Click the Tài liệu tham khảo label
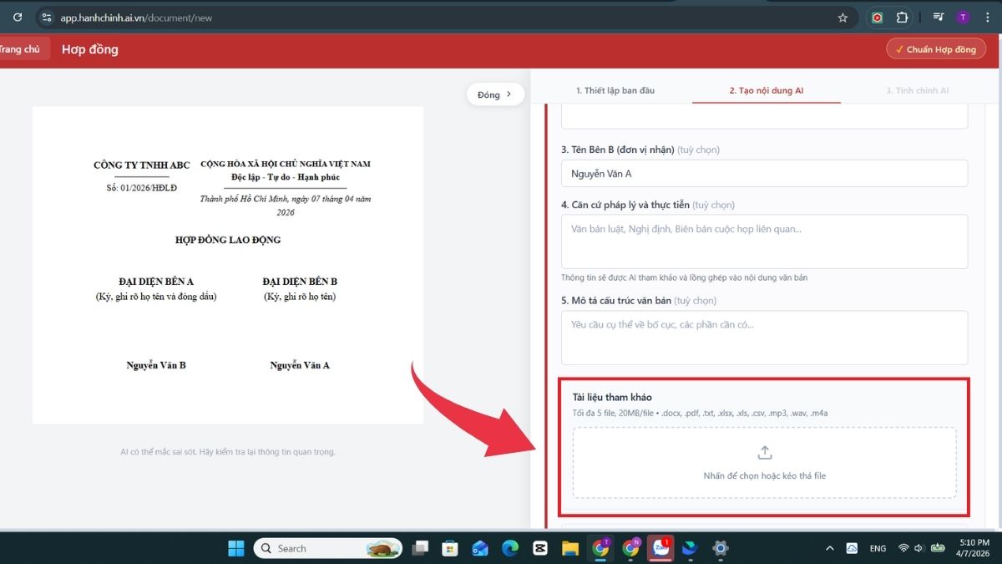The image size is (1002, 564). [x=612, y=397]
